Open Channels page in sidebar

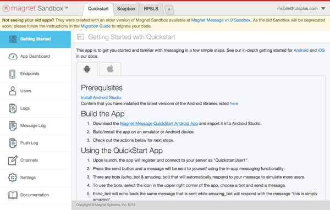click(35, 161)
